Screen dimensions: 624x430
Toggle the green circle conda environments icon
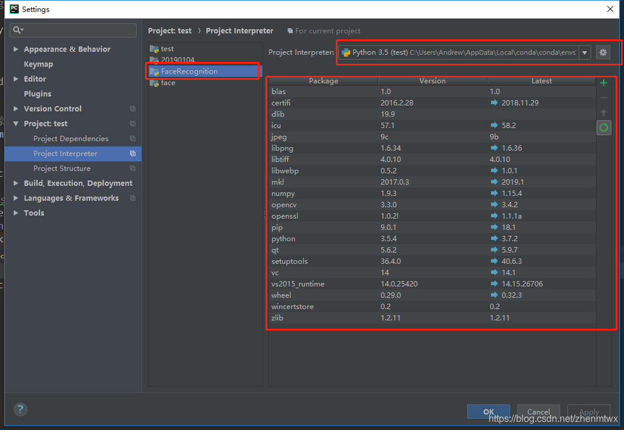click(604, 127)
